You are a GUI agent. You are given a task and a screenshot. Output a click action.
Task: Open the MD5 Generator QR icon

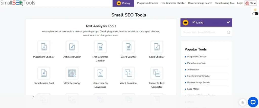click(72, 73)
